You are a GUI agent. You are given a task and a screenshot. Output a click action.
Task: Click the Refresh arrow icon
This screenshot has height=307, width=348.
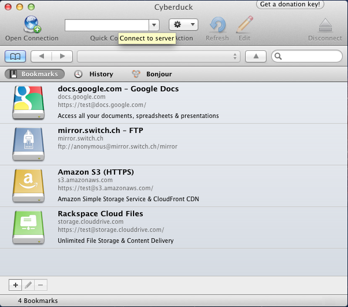point(217,25)
